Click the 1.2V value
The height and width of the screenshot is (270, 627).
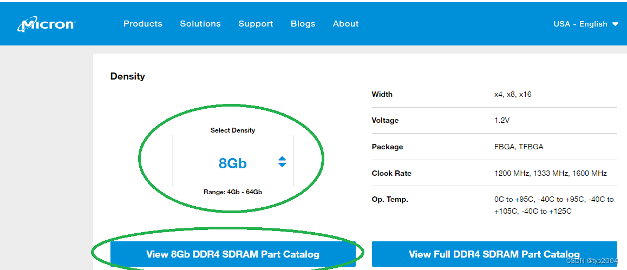click(x=502, y=120)
